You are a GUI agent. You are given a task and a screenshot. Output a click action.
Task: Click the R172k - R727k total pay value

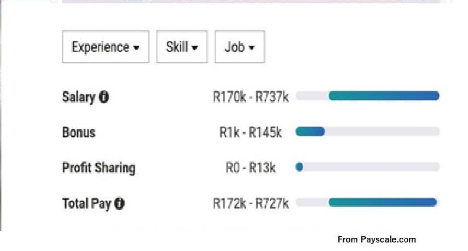(251, 203)
